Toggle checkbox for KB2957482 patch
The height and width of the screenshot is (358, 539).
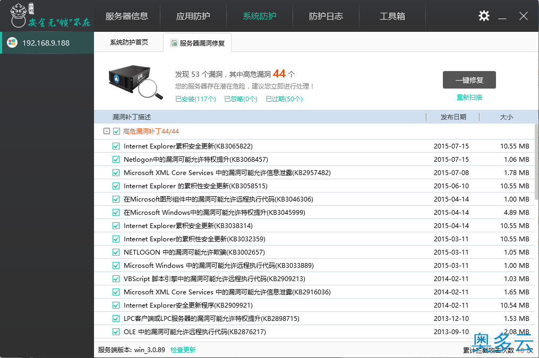pyautogui.click(x=116, y=173)
